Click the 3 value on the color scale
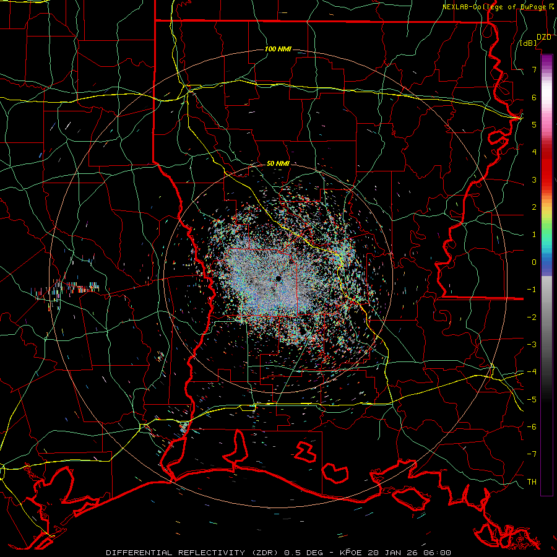This screenshot has width=557, height=557. (534, 179)
